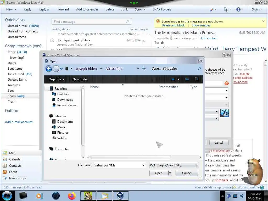
Task: Click Sign in on Windows Live Mail
Action: click(x=256, y=9)
